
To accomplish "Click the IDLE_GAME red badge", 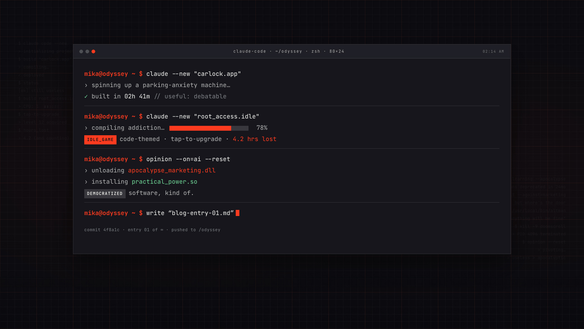I will click(x=100, y=140).
